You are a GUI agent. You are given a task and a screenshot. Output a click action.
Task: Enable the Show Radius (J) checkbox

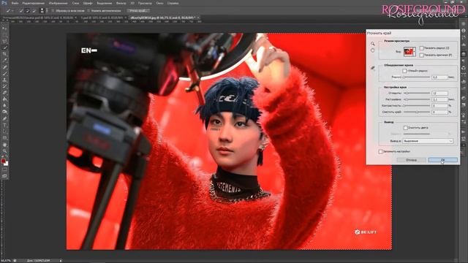pyautogui.click(x=421, y=48)
